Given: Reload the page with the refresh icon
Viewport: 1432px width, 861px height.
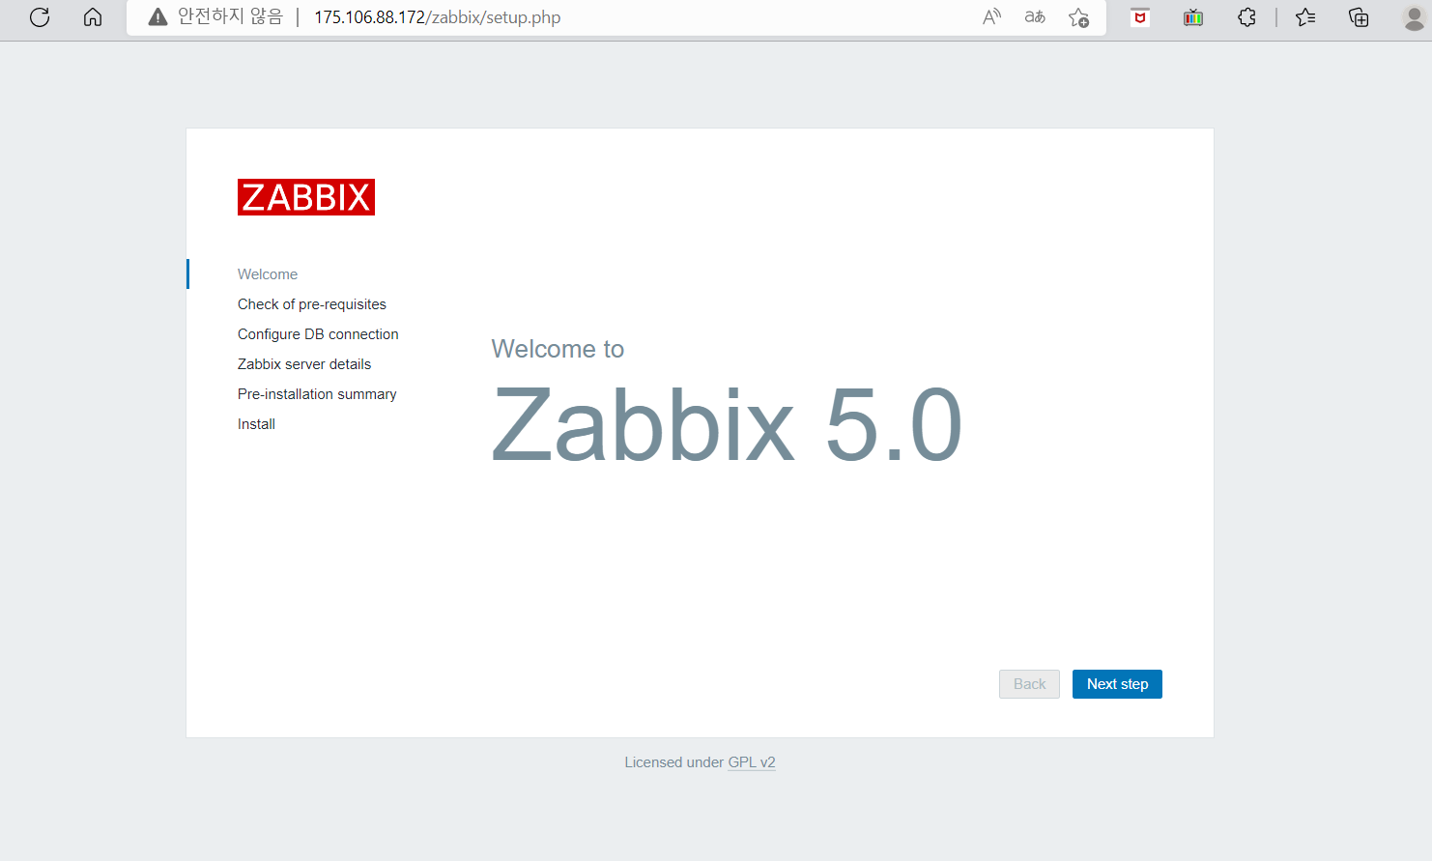Looking at the screenshot, I should (x=40, y=17).
